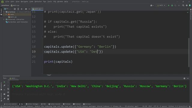Click the Search Everywhere magnifier icon
192x108 pixels.
click(183, 5)
